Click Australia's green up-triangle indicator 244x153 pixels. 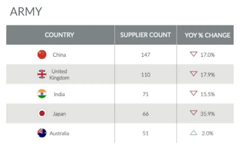194,133
